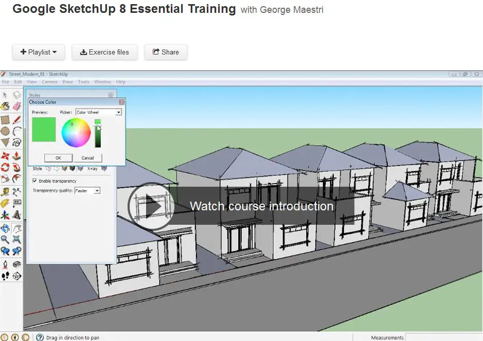This screenshot has width=483, height=341.
Task: Activate the Paint Bucket tool
Action: 5,106
